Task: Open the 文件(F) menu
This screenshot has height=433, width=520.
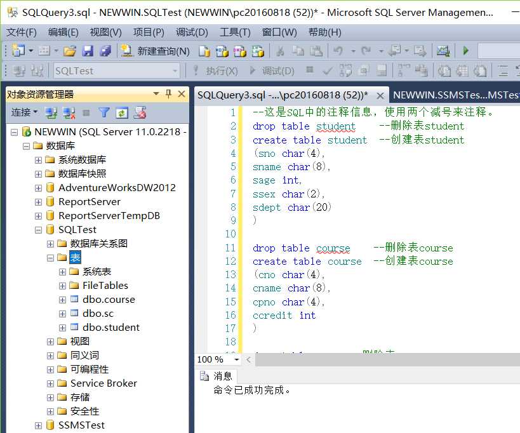Action: [x=22, y=32]
